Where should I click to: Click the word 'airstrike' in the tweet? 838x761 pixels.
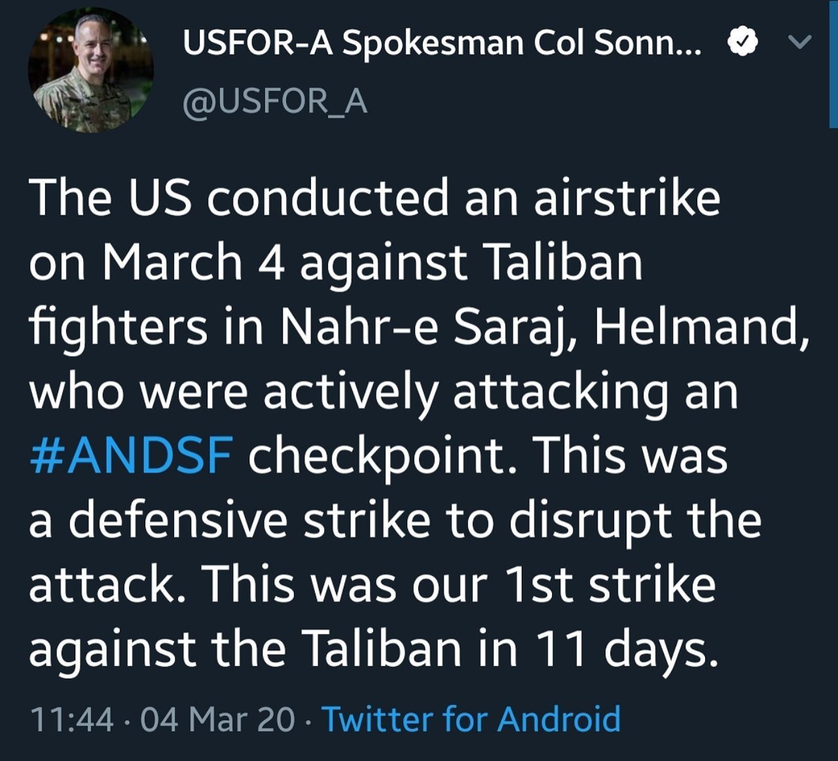point(627,198)
